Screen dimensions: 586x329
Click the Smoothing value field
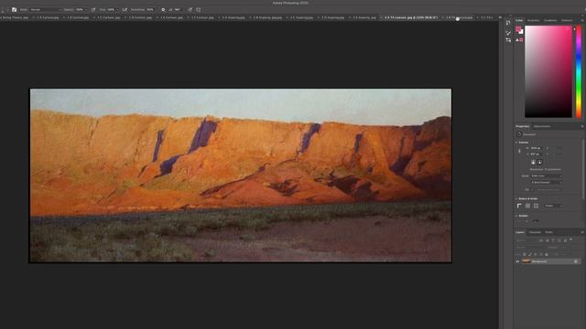click(x=150, y=10)
